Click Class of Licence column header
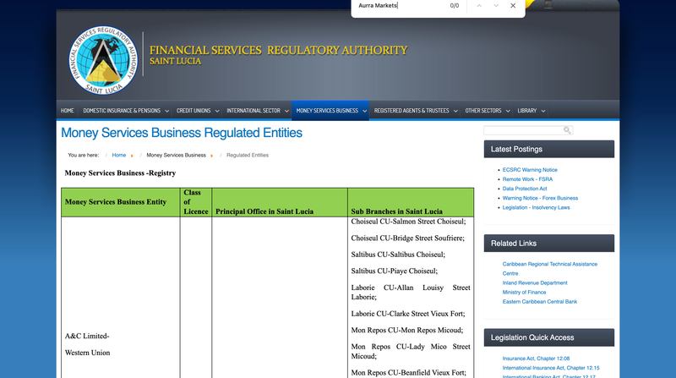Image resolution: width=676 pixels, height=378 pixels. (x=196, y=202)
